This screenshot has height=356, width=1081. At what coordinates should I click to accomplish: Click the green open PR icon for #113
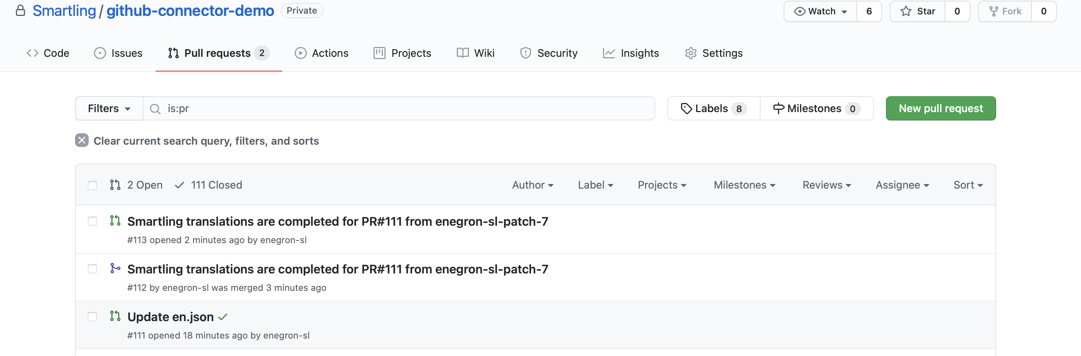tap(115, 221)
